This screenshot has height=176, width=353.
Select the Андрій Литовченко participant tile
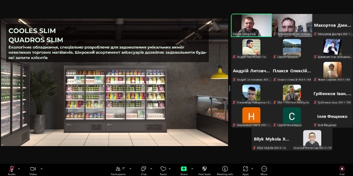252,71
